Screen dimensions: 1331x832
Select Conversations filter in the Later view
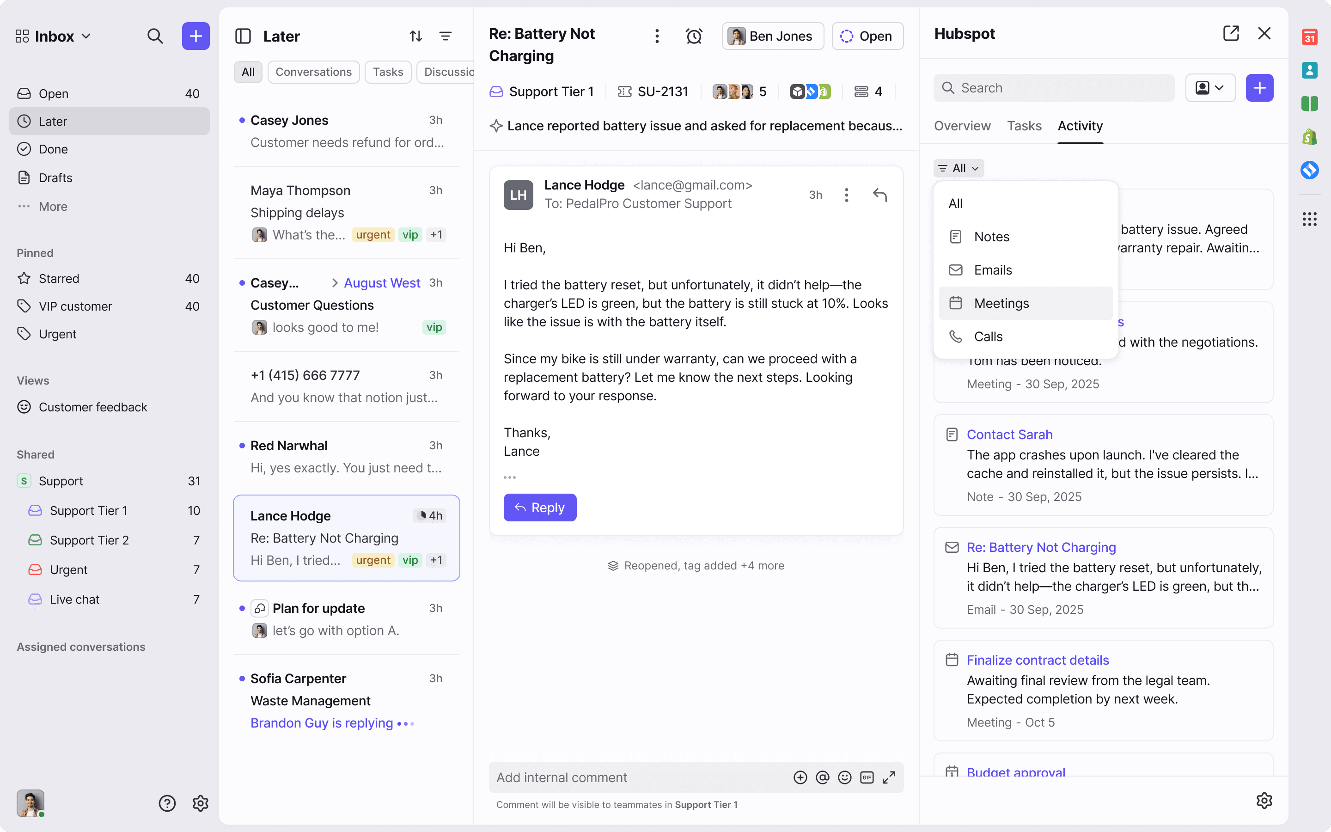(x=313, y=72)
